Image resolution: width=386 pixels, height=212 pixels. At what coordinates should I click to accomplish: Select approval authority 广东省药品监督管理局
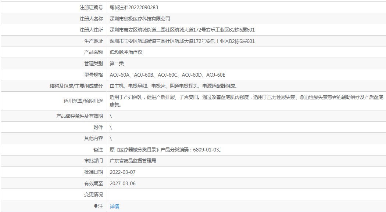click(x=133, y=161)
